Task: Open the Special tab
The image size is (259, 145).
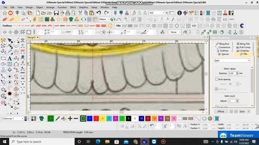Action: click(x=223, y=54)
